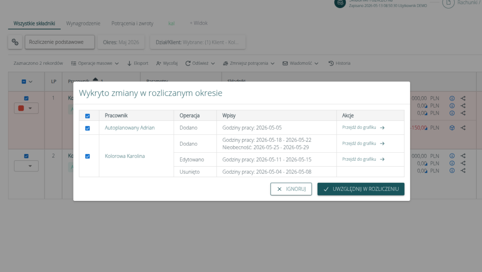Image resolution: width=482 pixels, height=272 pixels.
Task: Click the Rachunki document icon
Action: click(448, 3)
